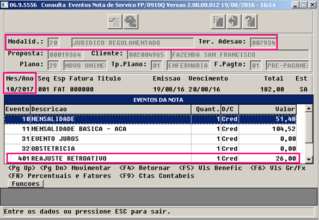Click the Mes/Ano value 10/2017

pos(20,89)
